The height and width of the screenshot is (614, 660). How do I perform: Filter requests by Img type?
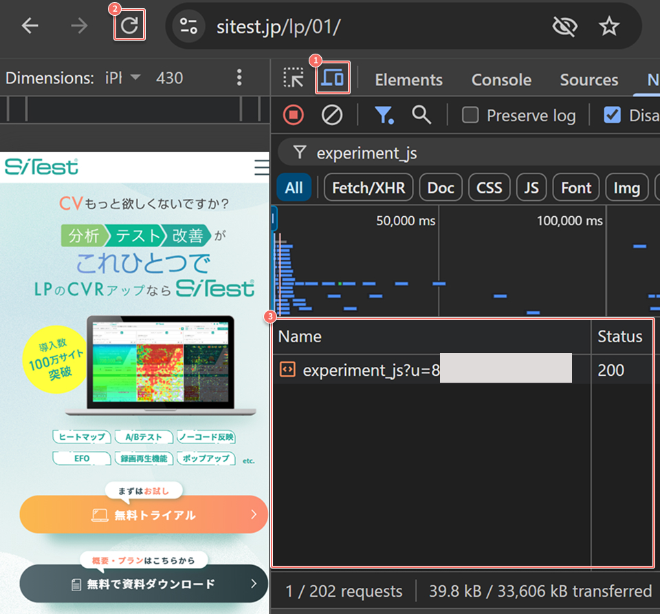tap(627, 187)
